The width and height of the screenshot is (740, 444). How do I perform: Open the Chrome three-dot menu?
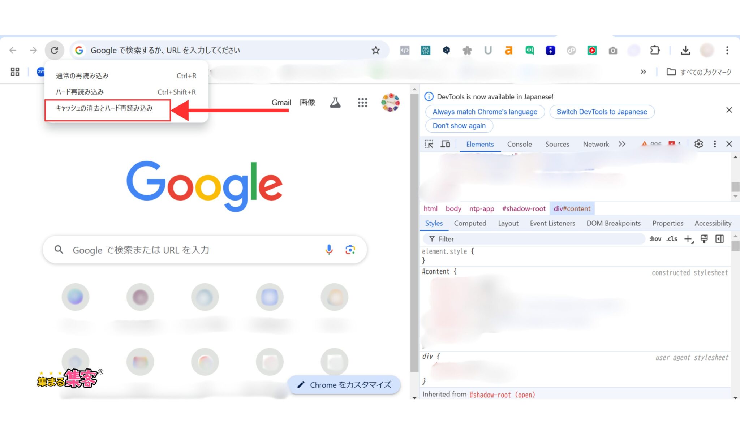(727, 50)
